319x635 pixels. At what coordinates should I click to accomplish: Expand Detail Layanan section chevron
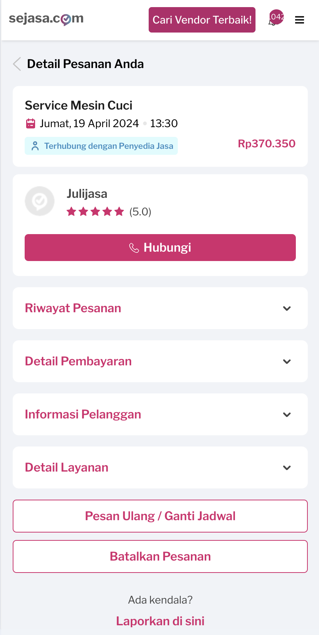pyautogui.click(x=287, y=468)
